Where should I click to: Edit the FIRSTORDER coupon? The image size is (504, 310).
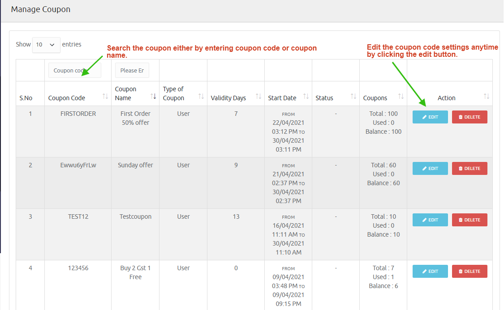[430, 117]
